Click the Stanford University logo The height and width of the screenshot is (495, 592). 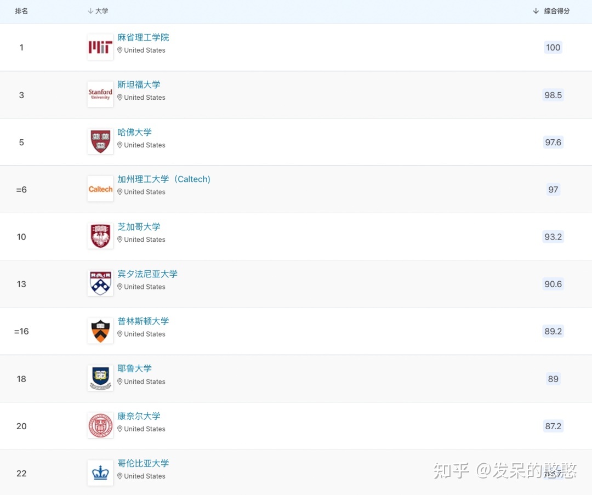point(100,94)
